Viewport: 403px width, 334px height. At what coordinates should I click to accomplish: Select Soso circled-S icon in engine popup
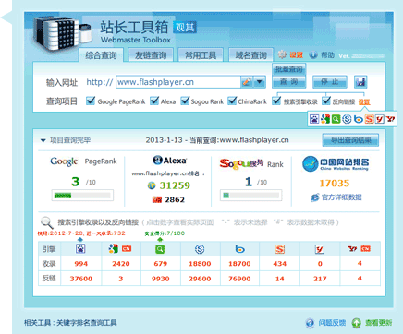[347, 119]
